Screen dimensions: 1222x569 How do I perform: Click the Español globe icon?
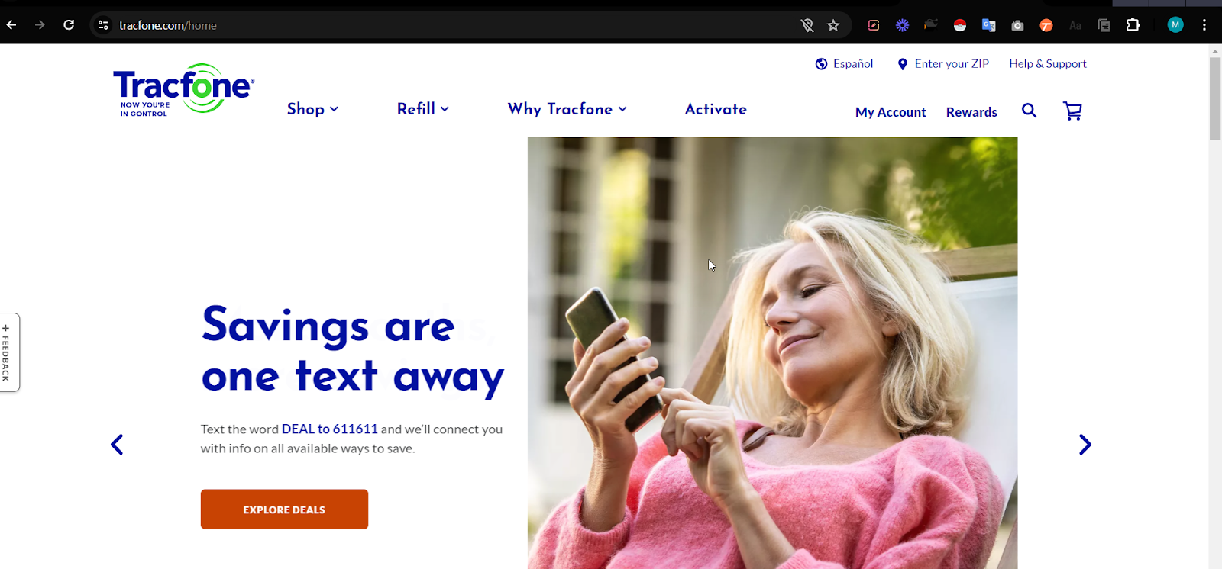pos(821,64)
